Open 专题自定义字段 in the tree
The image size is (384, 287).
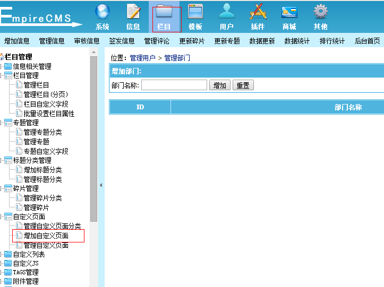46,151
